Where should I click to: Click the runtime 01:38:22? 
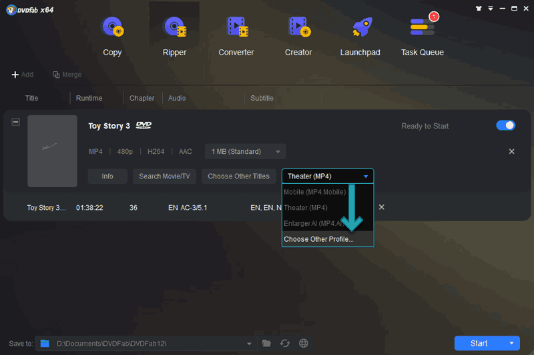point(89,208)
